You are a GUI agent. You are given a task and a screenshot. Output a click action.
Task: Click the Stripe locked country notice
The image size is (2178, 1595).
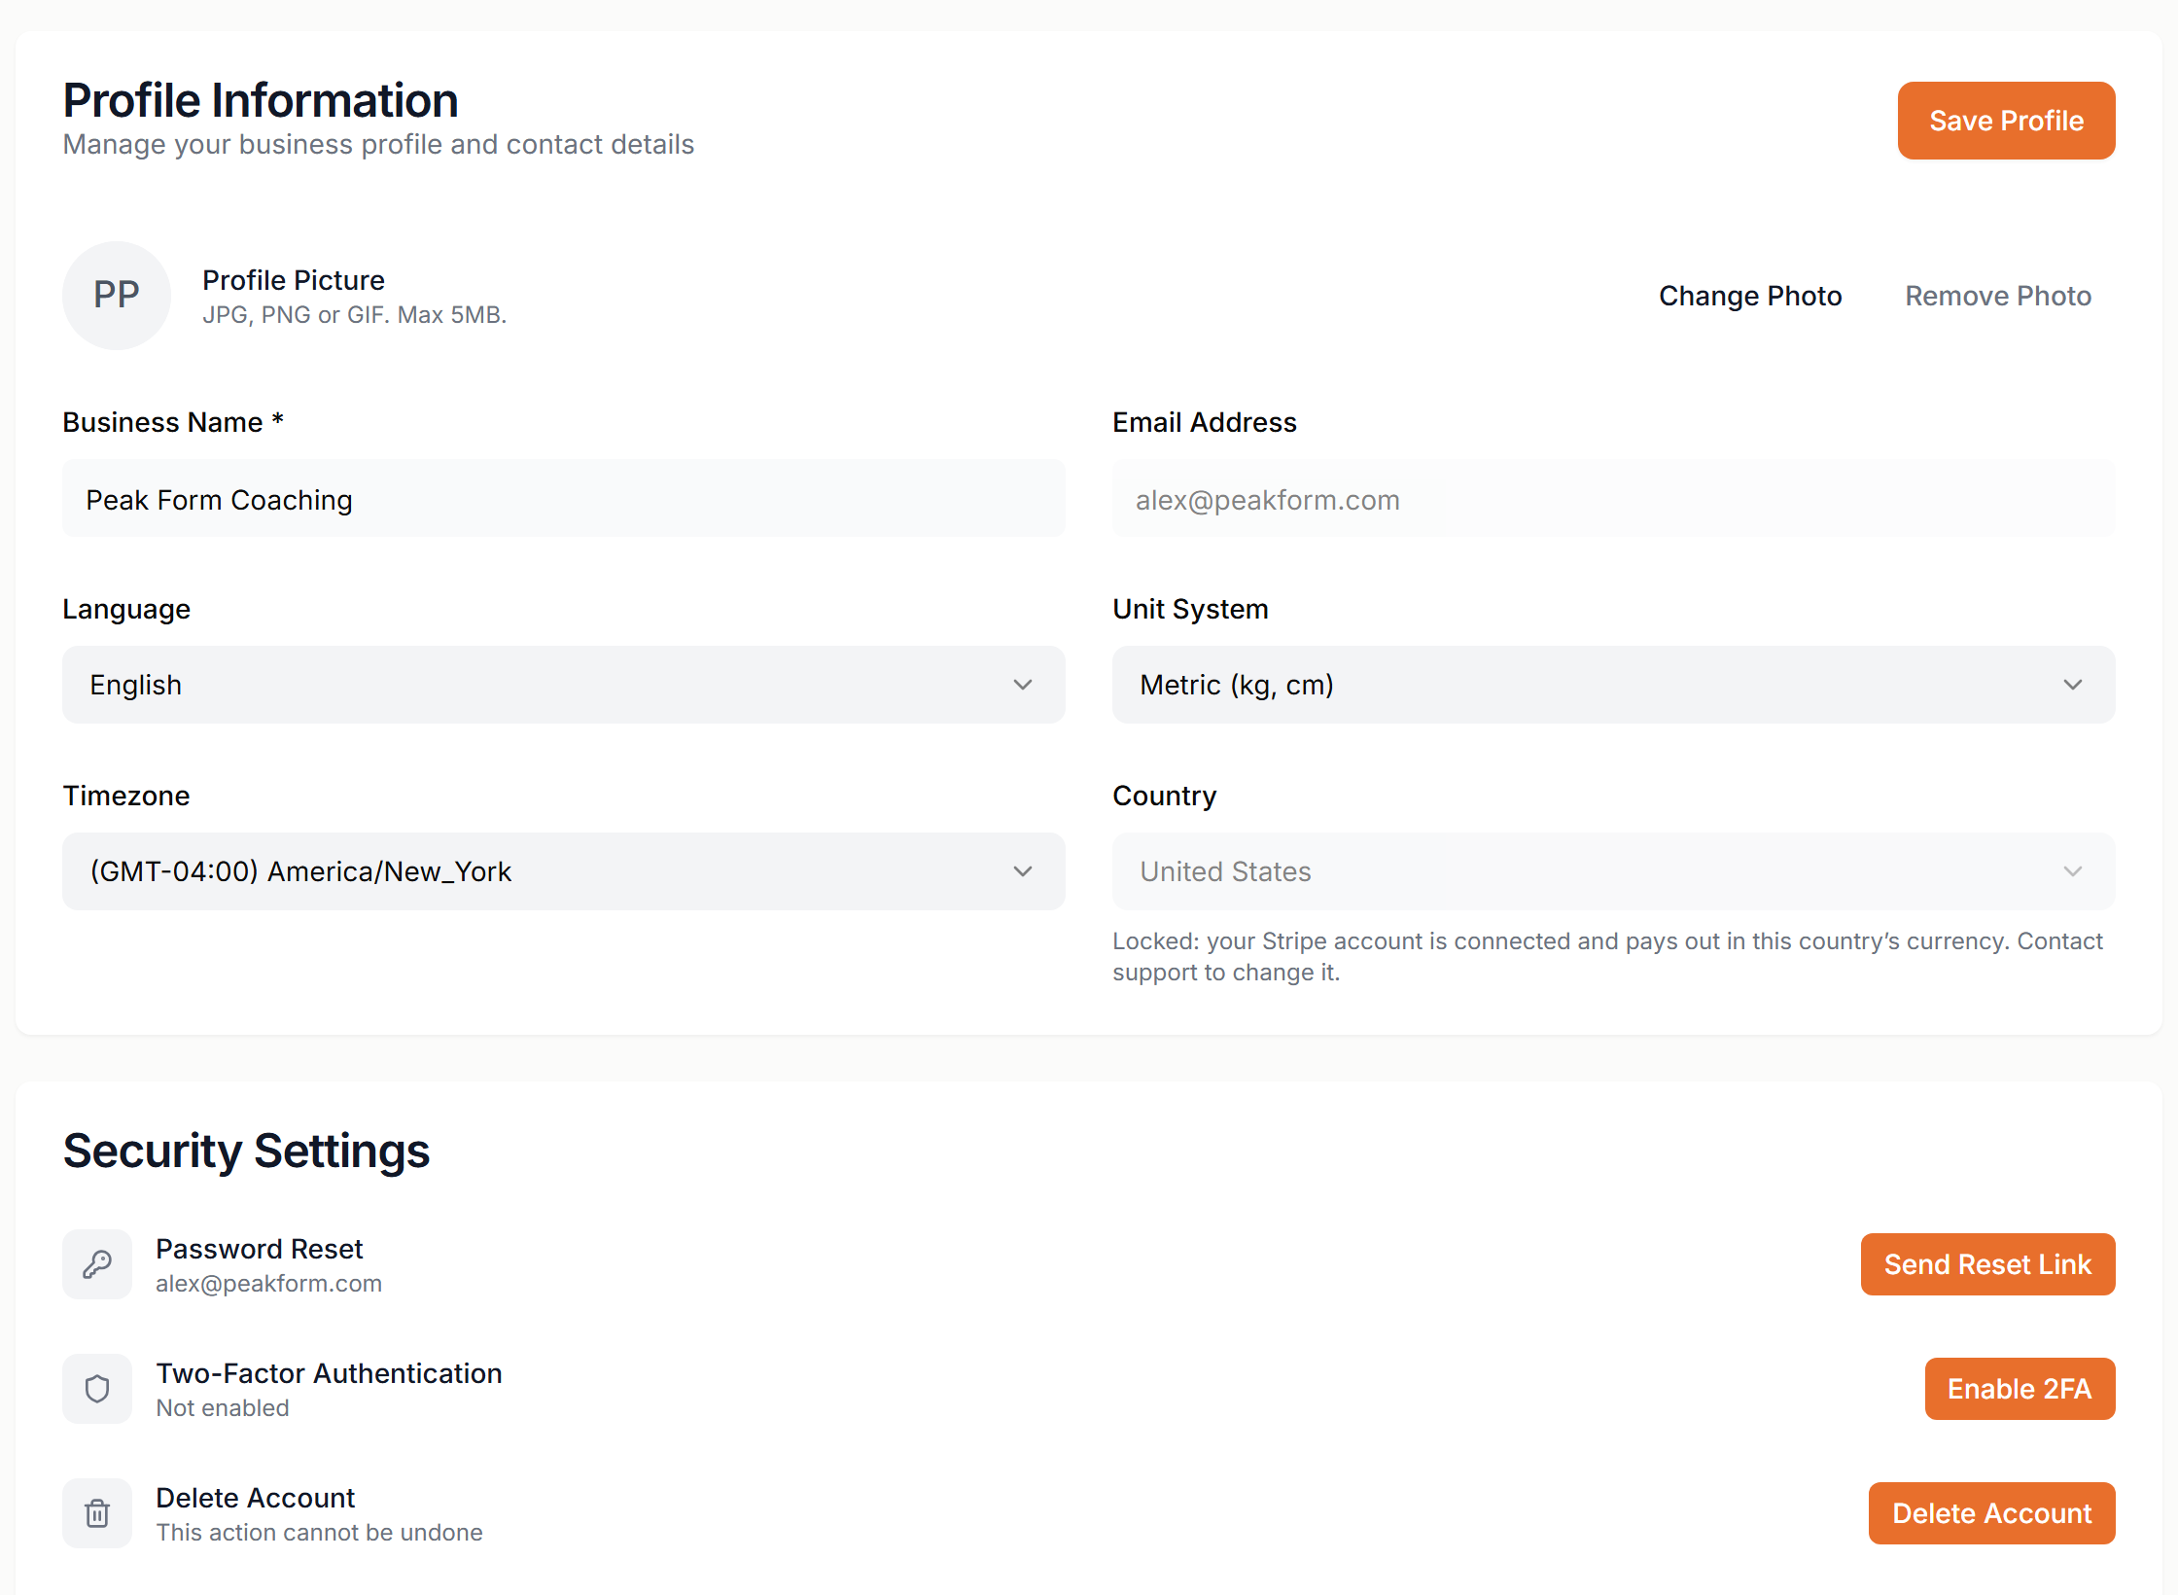pyautogui.click(x=1607, y=957)
